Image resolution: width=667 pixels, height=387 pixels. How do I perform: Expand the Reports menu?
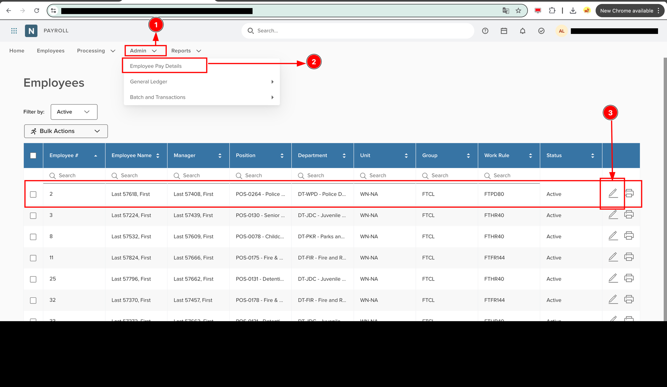(186, 51)
